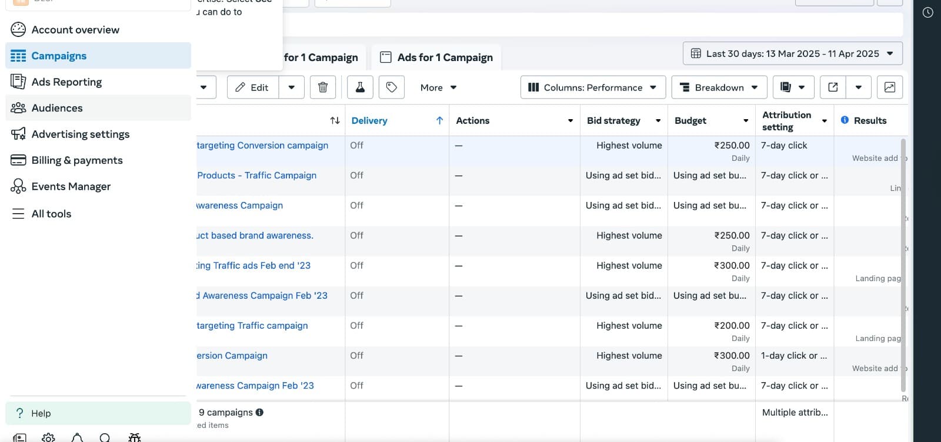
Task: Open the Bid strategy column dropdown arrow
Action: (x=658, y=121)
